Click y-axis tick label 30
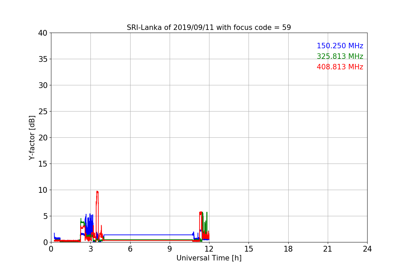Screen dimensions: 408x272 tap(43, 85)
